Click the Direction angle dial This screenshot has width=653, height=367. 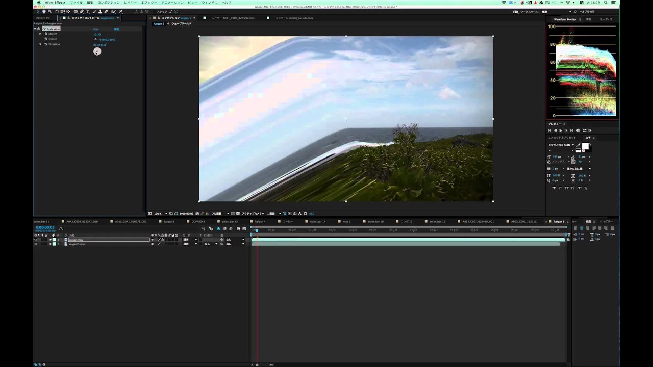pyautogui.click(x=97, y=51)
